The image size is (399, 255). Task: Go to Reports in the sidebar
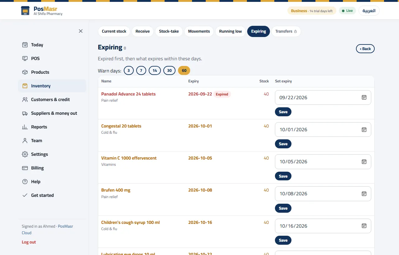tap(52, 127)
